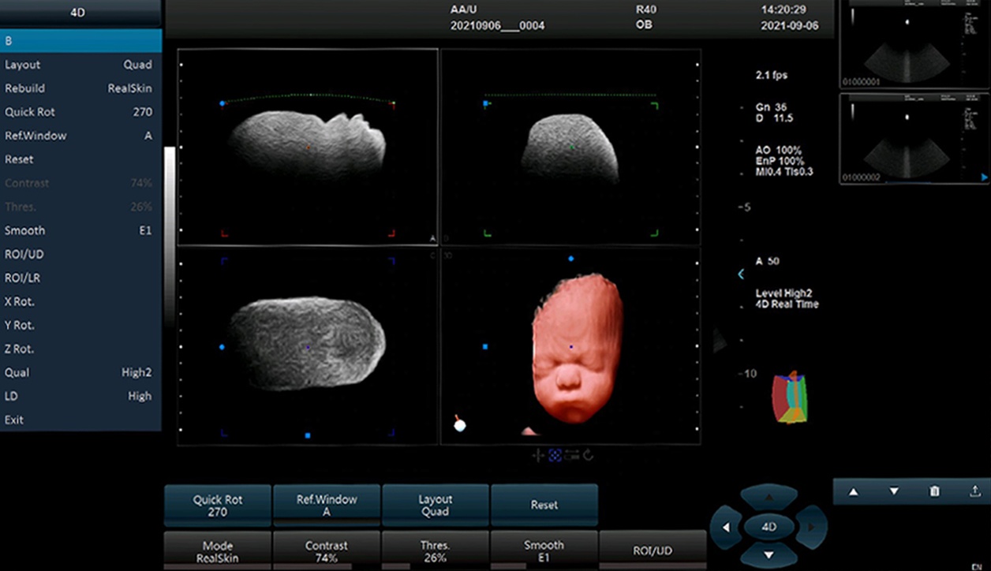This screenshot has width=991, height=571.
Task: Click the down triangle in clipboard toolbar
Action: click(x=894, y=491)
